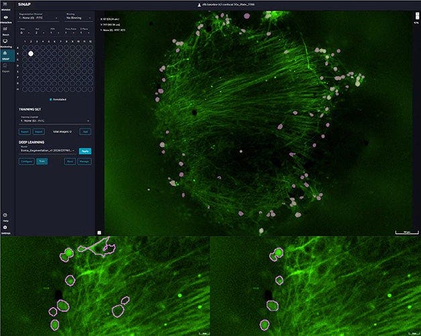Click the total images count label

tap(62, 132)
